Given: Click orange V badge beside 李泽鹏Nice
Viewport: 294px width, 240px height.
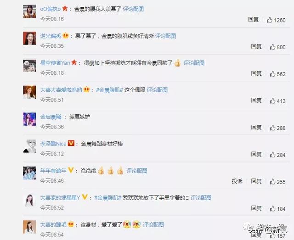Looking at the screenshot, I should (x=71, y=143).
